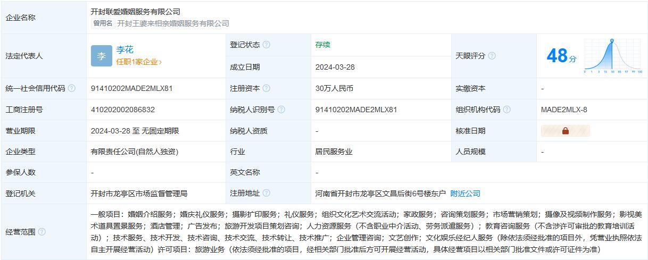Image resolution: width=648 pixels, height=260 pixels.
Task: Click registration authority 开封市龙亭区市场监督管理局
Action: pos(139,194)
